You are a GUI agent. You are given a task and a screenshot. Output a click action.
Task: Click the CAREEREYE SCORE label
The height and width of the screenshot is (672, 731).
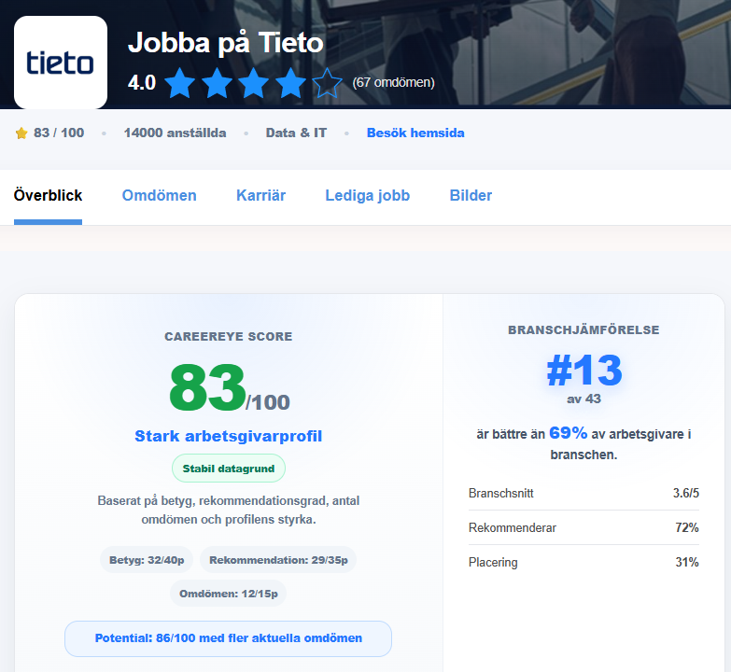pyautogui.click(x=229, y=336)
